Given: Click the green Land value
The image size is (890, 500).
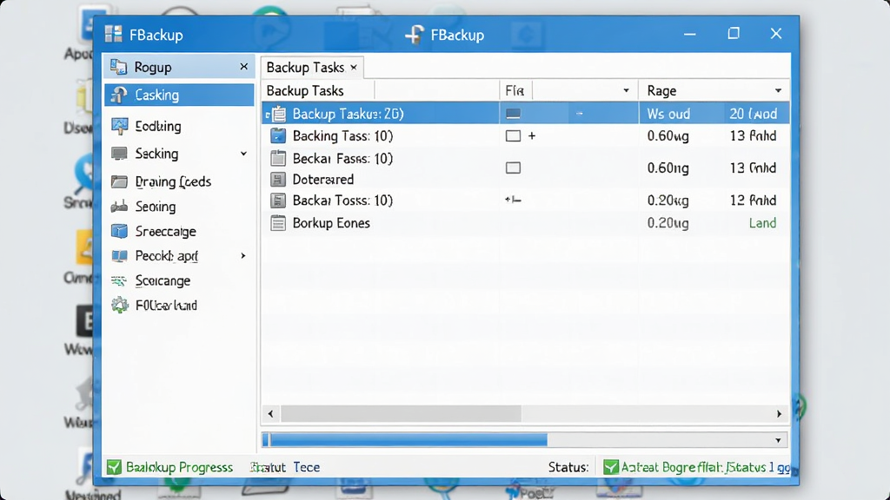Looking at the screenshot, I should pyautogui.click(x=762, y=223).
